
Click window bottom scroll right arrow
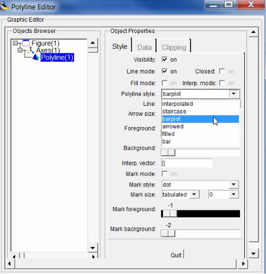click(244, 263)
